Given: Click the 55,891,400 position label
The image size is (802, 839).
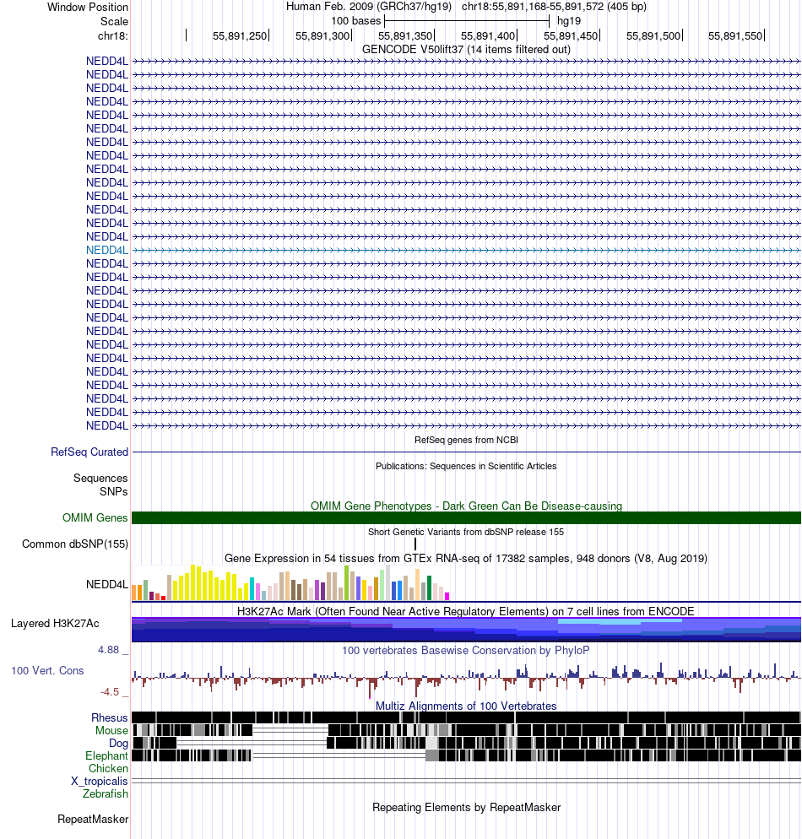Looking at the screenshot, I should [x=488, y=35].
